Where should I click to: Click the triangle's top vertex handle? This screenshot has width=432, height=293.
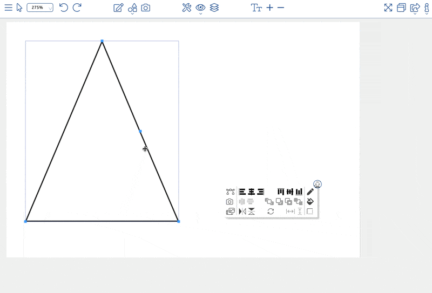pos(102,41)
